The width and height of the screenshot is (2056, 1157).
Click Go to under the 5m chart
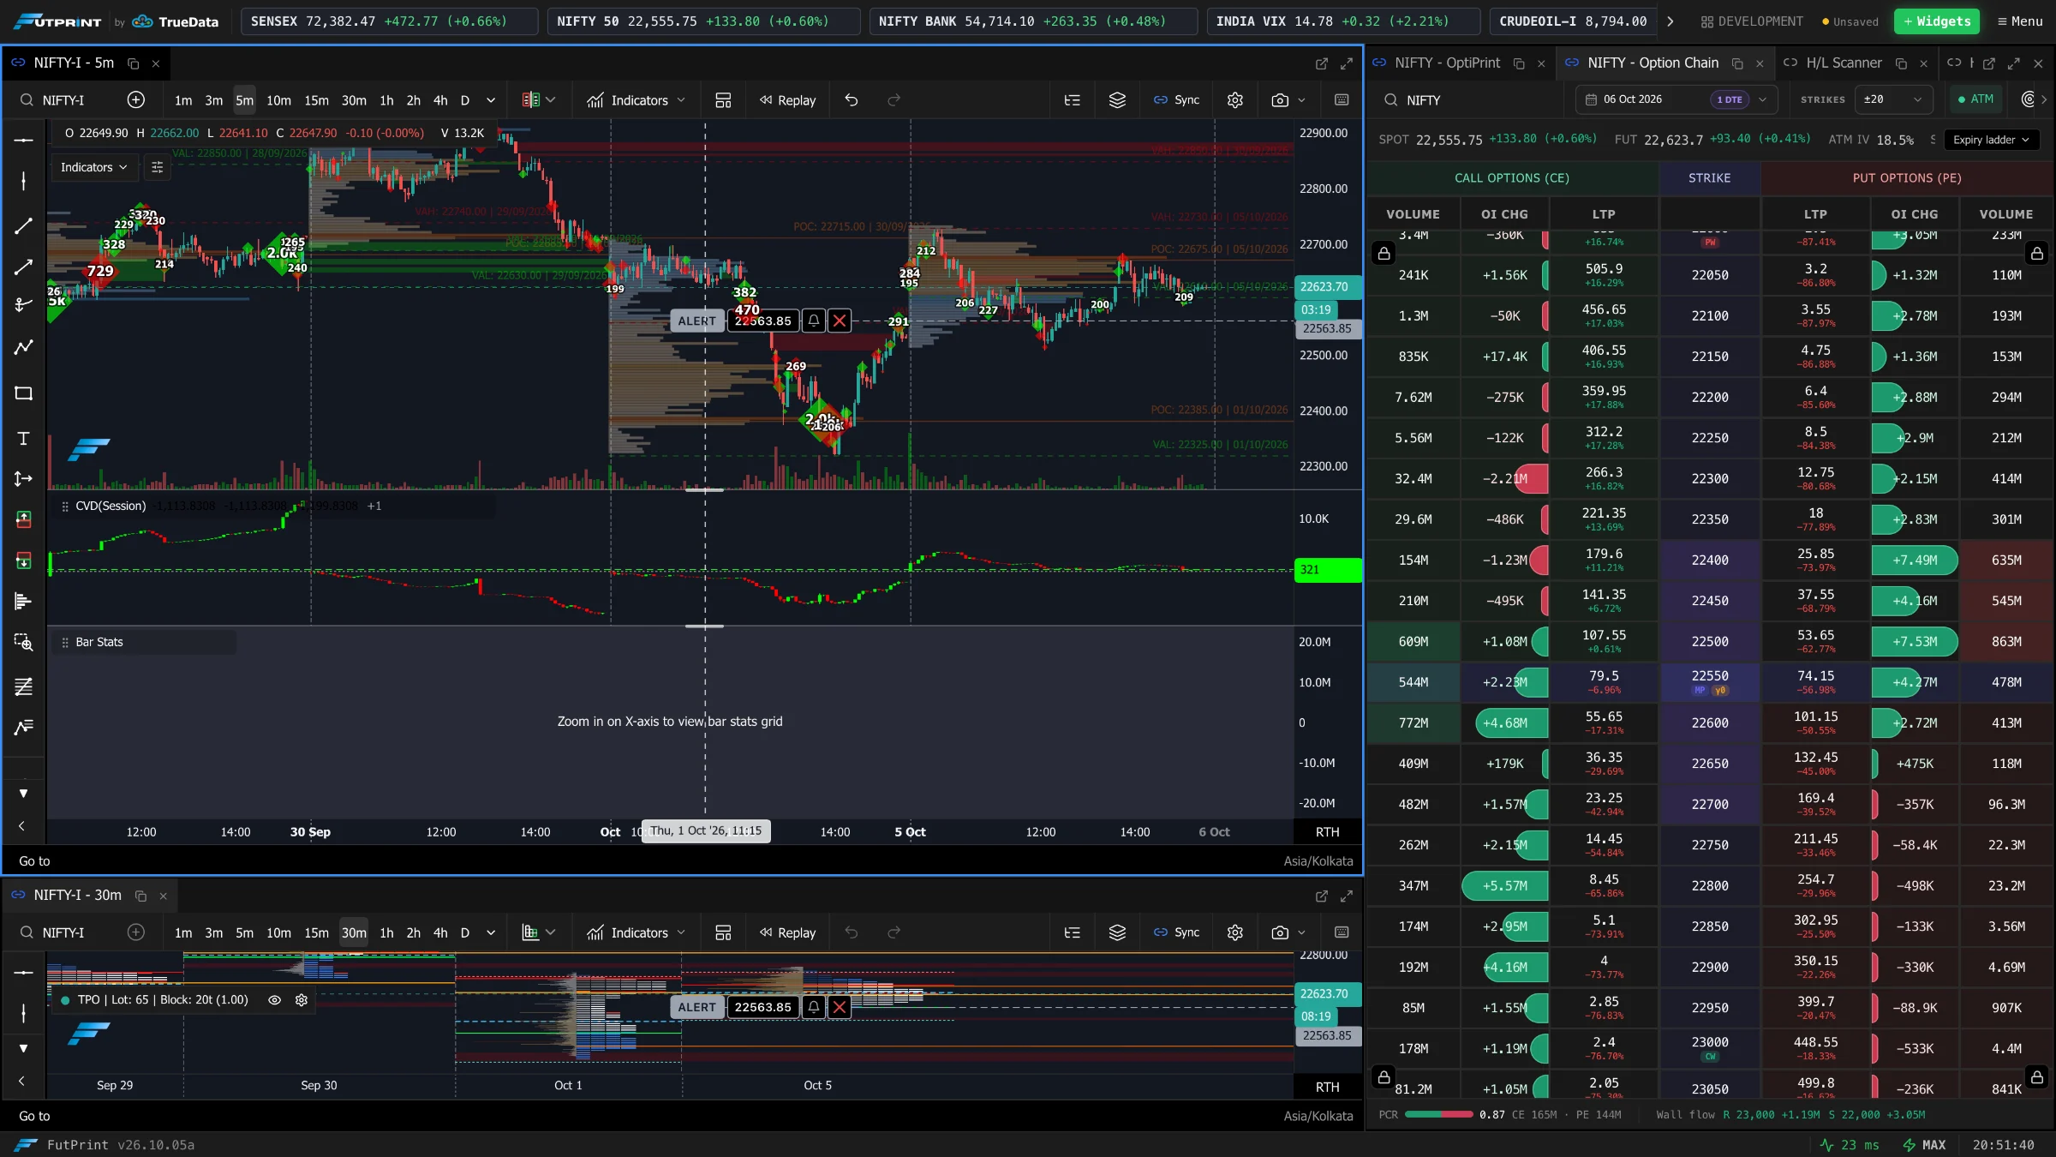pyautogui.click(x=34, y=861)
